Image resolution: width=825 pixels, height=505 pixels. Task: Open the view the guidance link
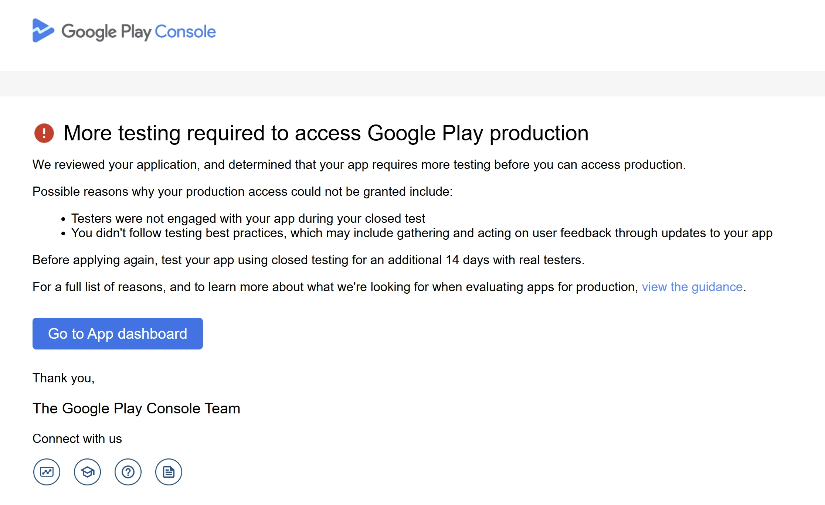(x=693, y=287)
